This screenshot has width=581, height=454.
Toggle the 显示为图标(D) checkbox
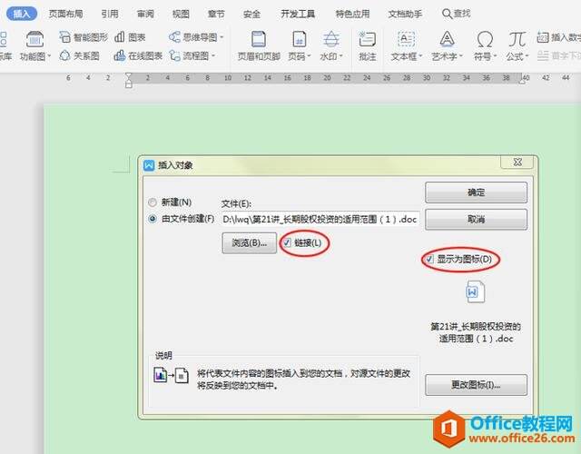coord(429,259)
